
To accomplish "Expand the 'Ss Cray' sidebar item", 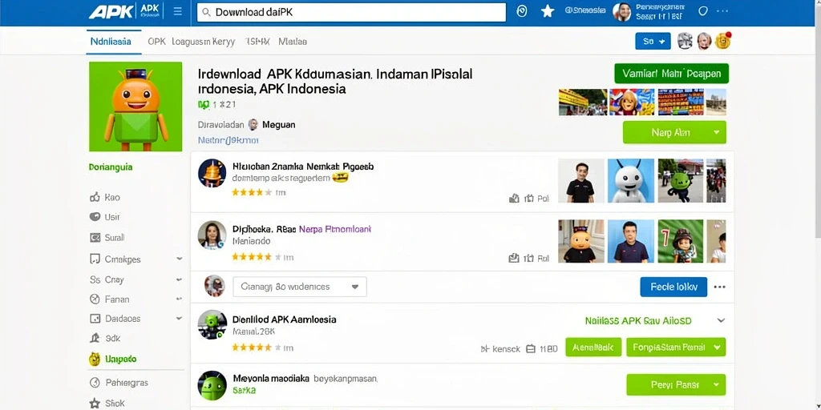I will point(136,279).
